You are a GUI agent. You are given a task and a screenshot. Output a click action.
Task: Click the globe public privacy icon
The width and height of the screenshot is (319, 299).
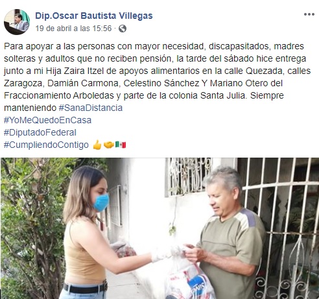click(123, 29)
